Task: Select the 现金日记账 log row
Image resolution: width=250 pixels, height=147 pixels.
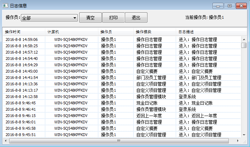Action: [x=147, y=103]
